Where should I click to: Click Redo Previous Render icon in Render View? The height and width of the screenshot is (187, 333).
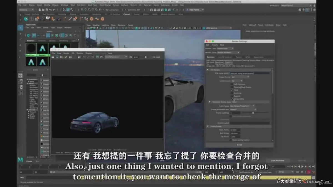point(53,57)
